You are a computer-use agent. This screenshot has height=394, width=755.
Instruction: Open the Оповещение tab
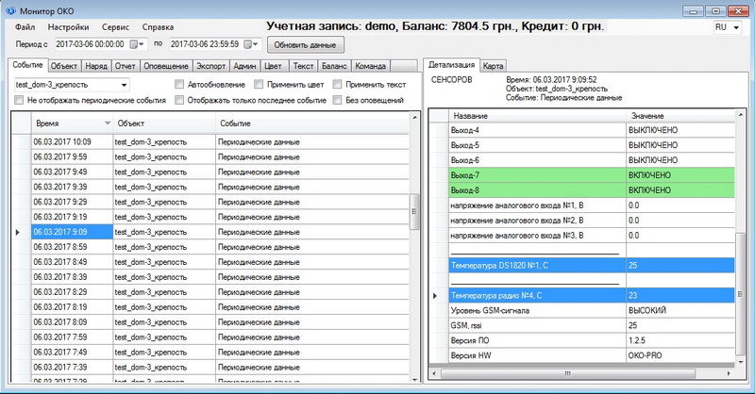[x=166, y=66]
